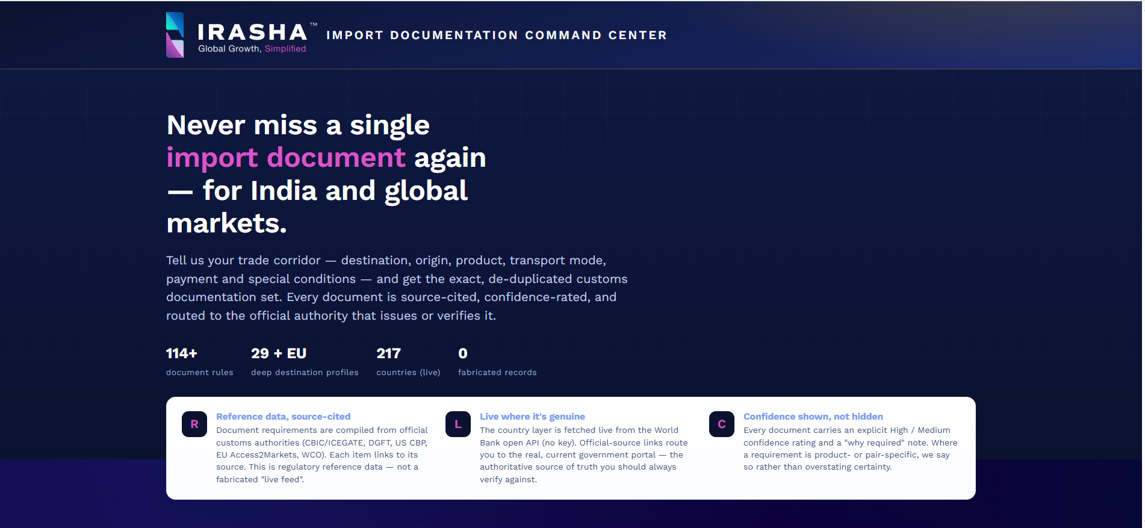Click the 'fabricated records' label
This screenshot has height=528, width=1145.
click(x=497, y=373)
